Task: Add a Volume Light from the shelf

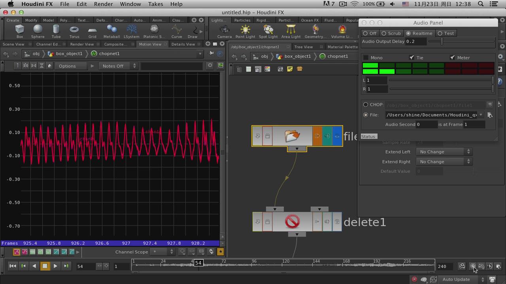Action: click(342, 32)
